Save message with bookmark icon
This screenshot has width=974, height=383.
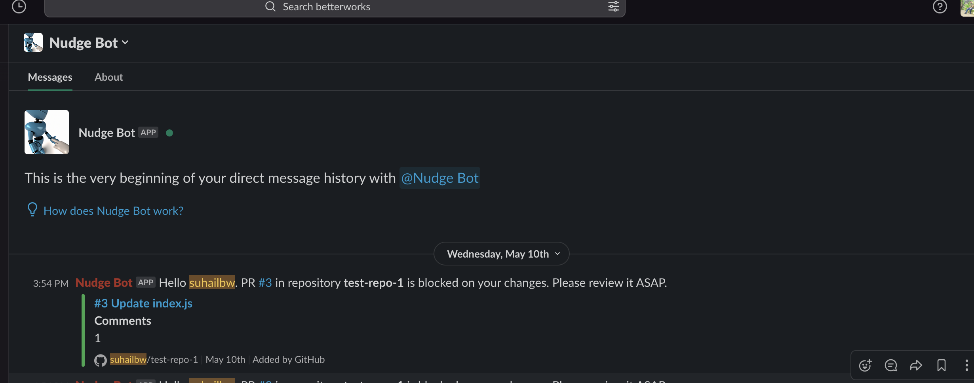point(942,365)
